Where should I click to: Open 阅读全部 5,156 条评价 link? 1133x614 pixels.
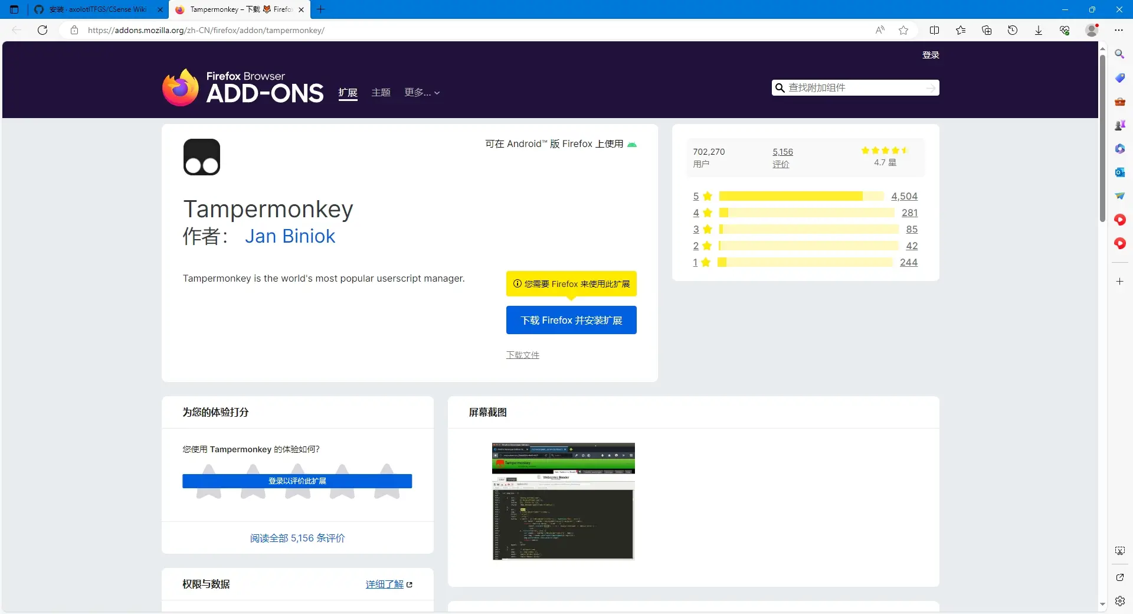coord(297,538)
